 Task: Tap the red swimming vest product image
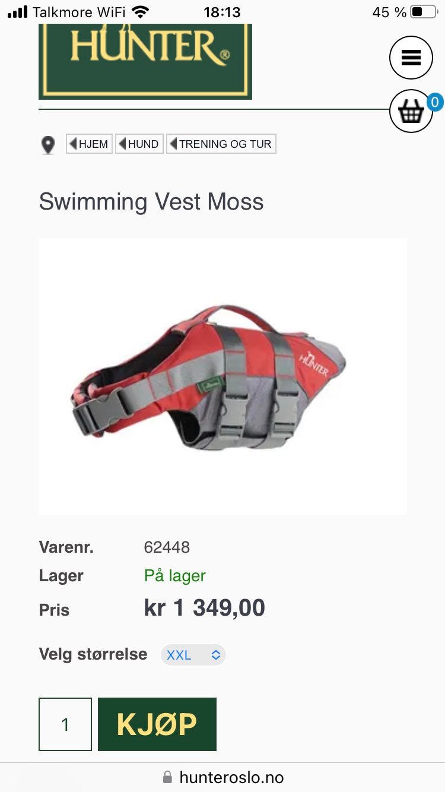pyautogui.click(x=223, y=376)
